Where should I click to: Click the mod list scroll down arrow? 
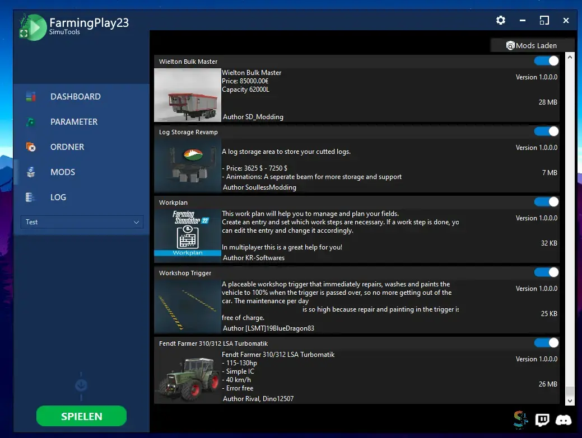pos(570,401)
